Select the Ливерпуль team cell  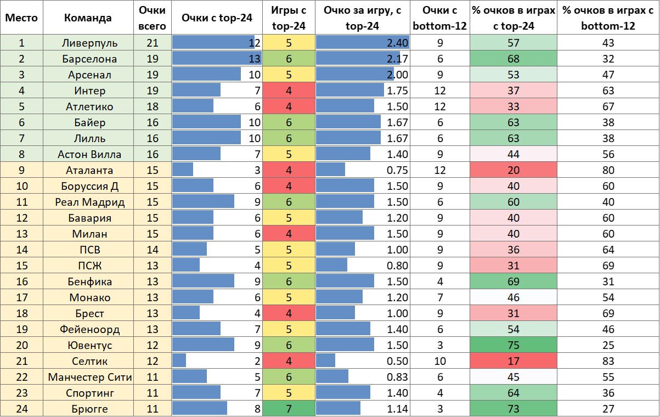(x=88, y=42)
